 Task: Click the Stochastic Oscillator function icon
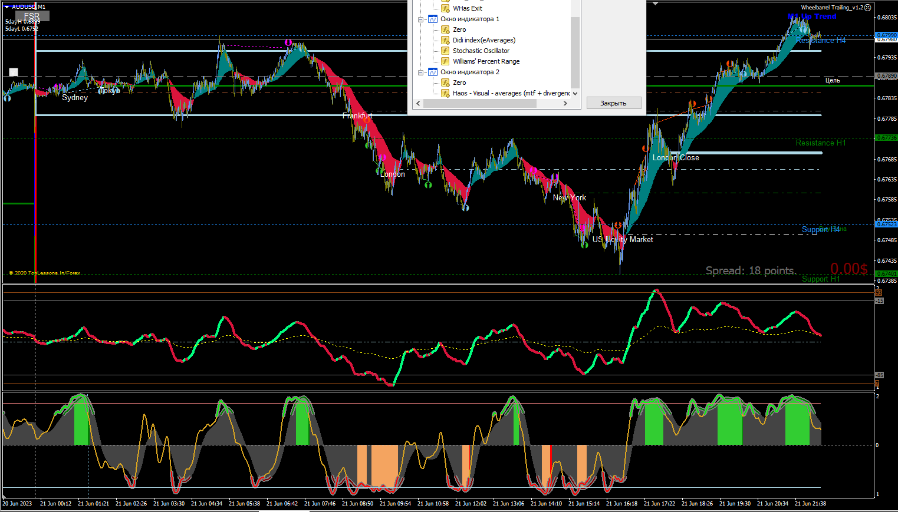446,51
